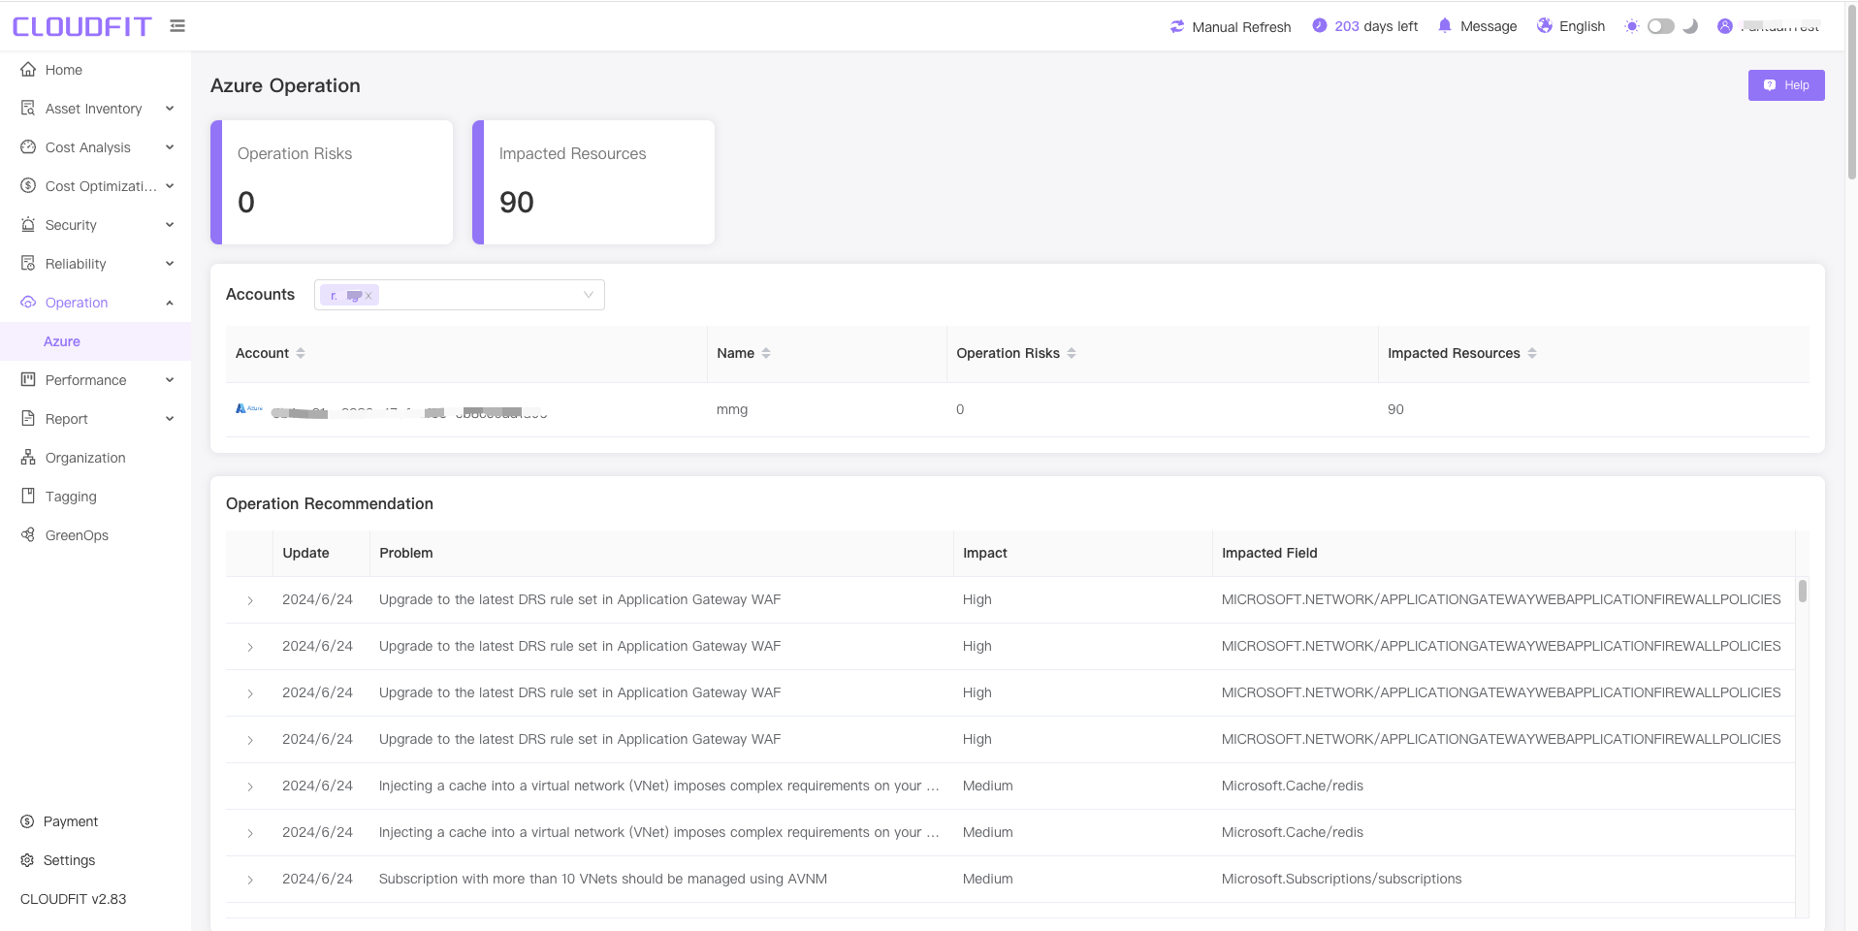Image resolution: width=1858 pixels, height=931 pixels.
Task: Click the Help button
Action: click(x=1786, y=85)
